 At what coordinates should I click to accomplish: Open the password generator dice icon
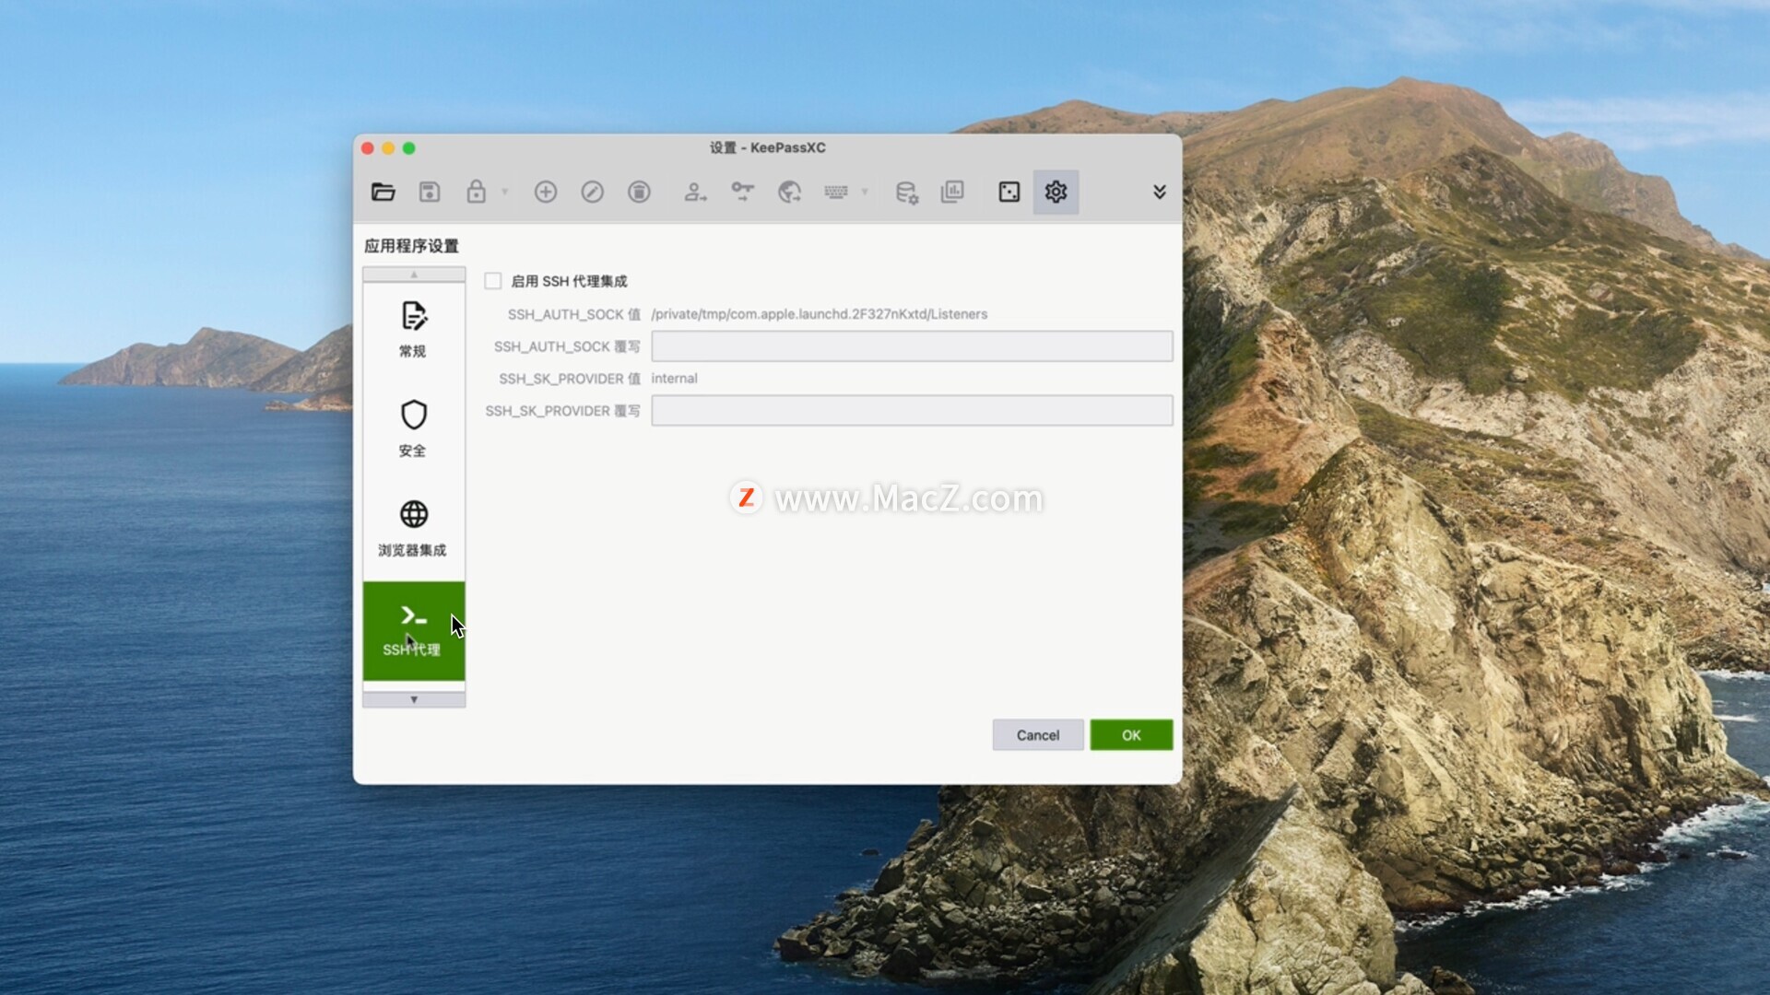pyautogui.click(x=1009, y=192)
